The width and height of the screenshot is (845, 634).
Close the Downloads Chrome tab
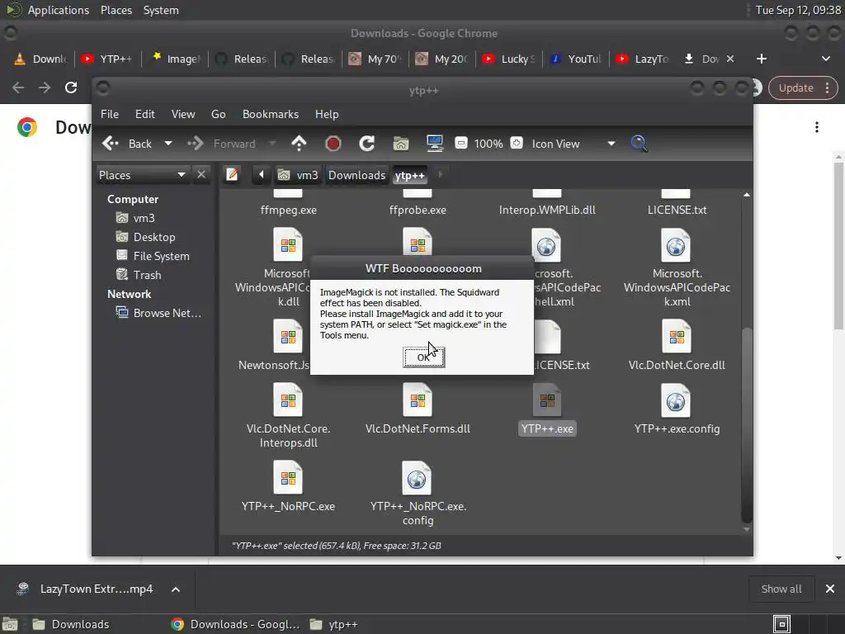730,59
